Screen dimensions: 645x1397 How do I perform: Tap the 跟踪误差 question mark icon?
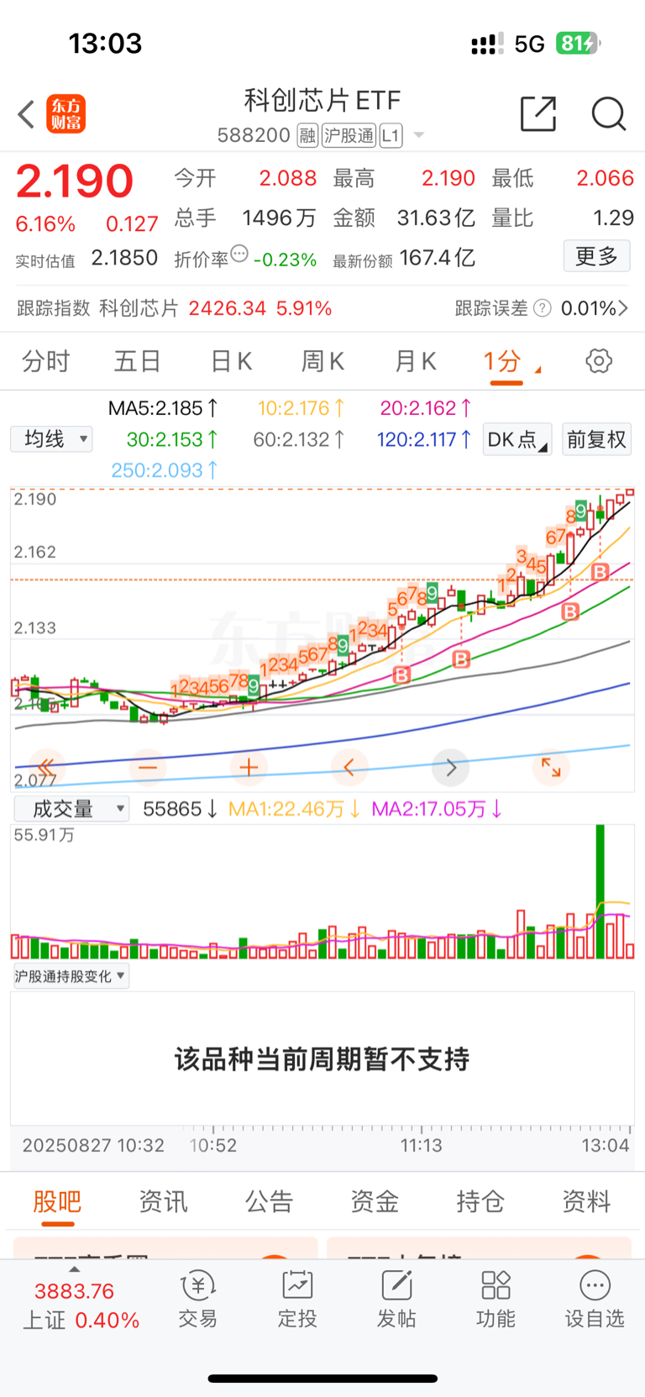click(543, 308)
